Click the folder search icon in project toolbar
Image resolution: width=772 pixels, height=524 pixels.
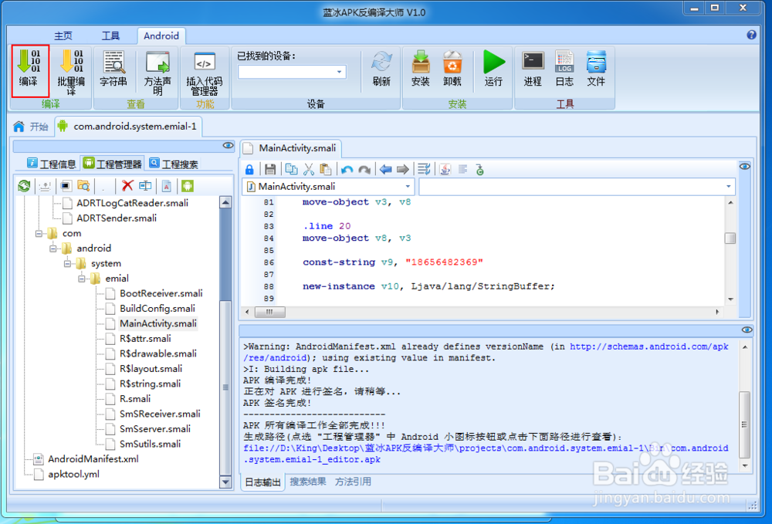tap(83, 185)
